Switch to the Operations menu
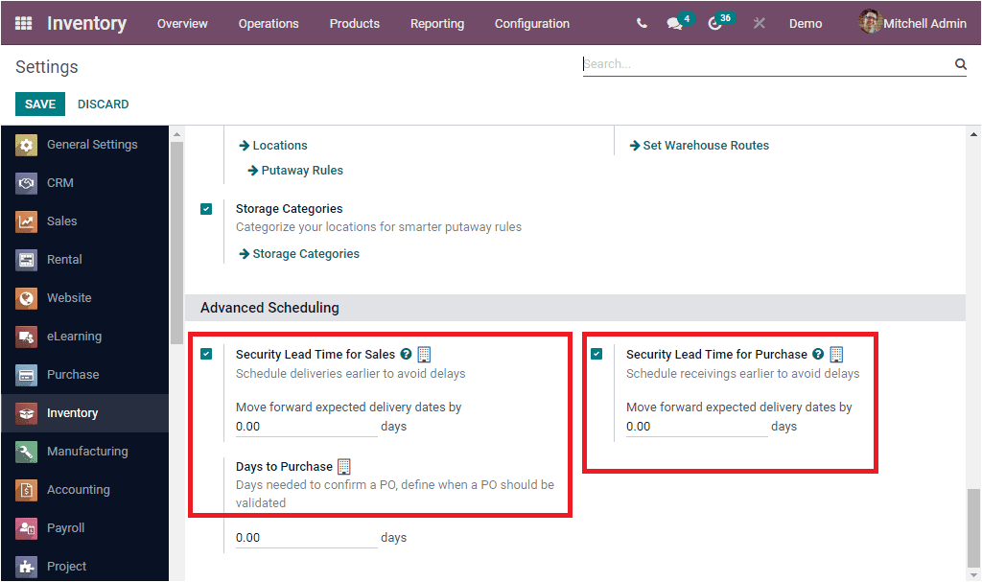982x582 pixels. [269, 23]
